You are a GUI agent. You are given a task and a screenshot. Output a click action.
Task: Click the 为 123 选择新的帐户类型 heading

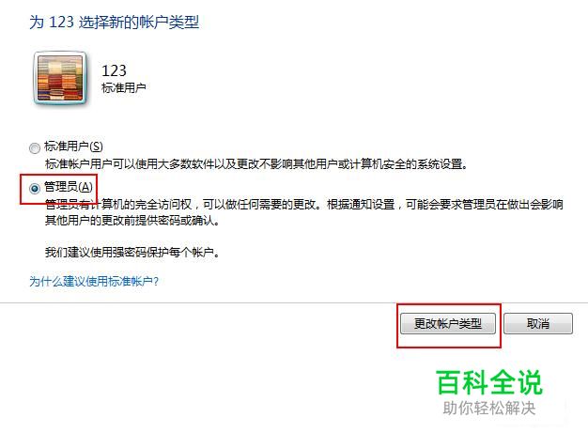114,23
